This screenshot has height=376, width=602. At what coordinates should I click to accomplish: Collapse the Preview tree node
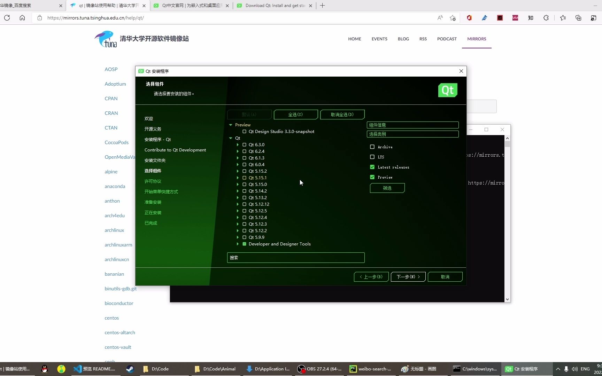coord(230,125)
